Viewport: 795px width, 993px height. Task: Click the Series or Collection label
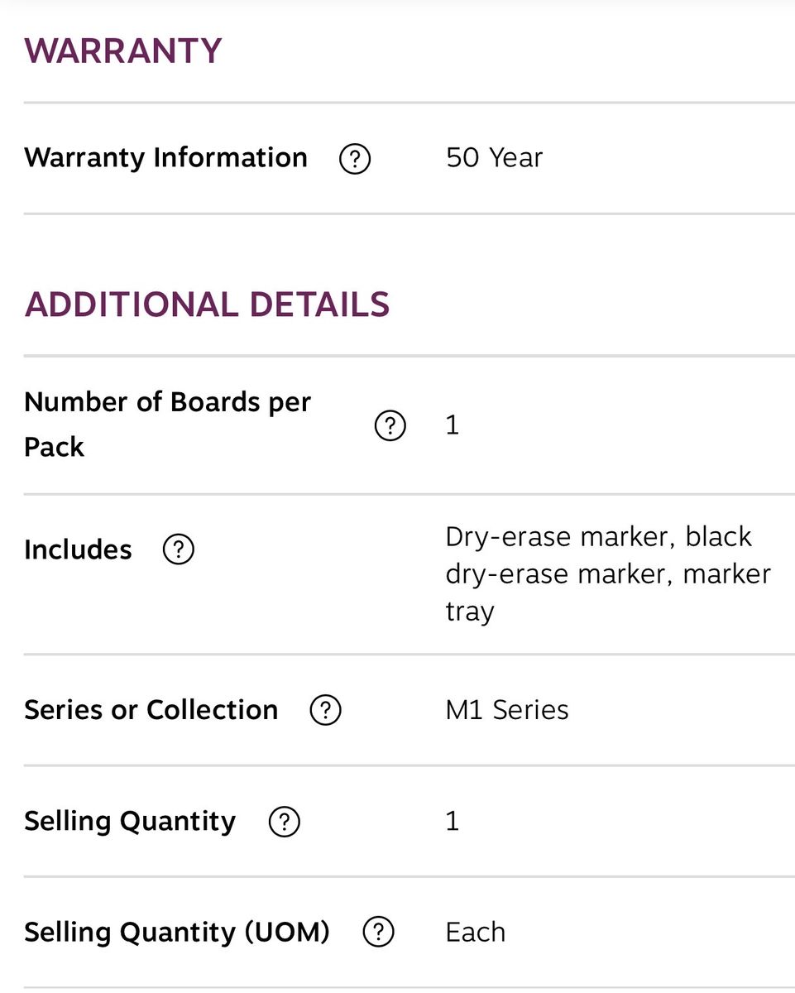[151, 710]
